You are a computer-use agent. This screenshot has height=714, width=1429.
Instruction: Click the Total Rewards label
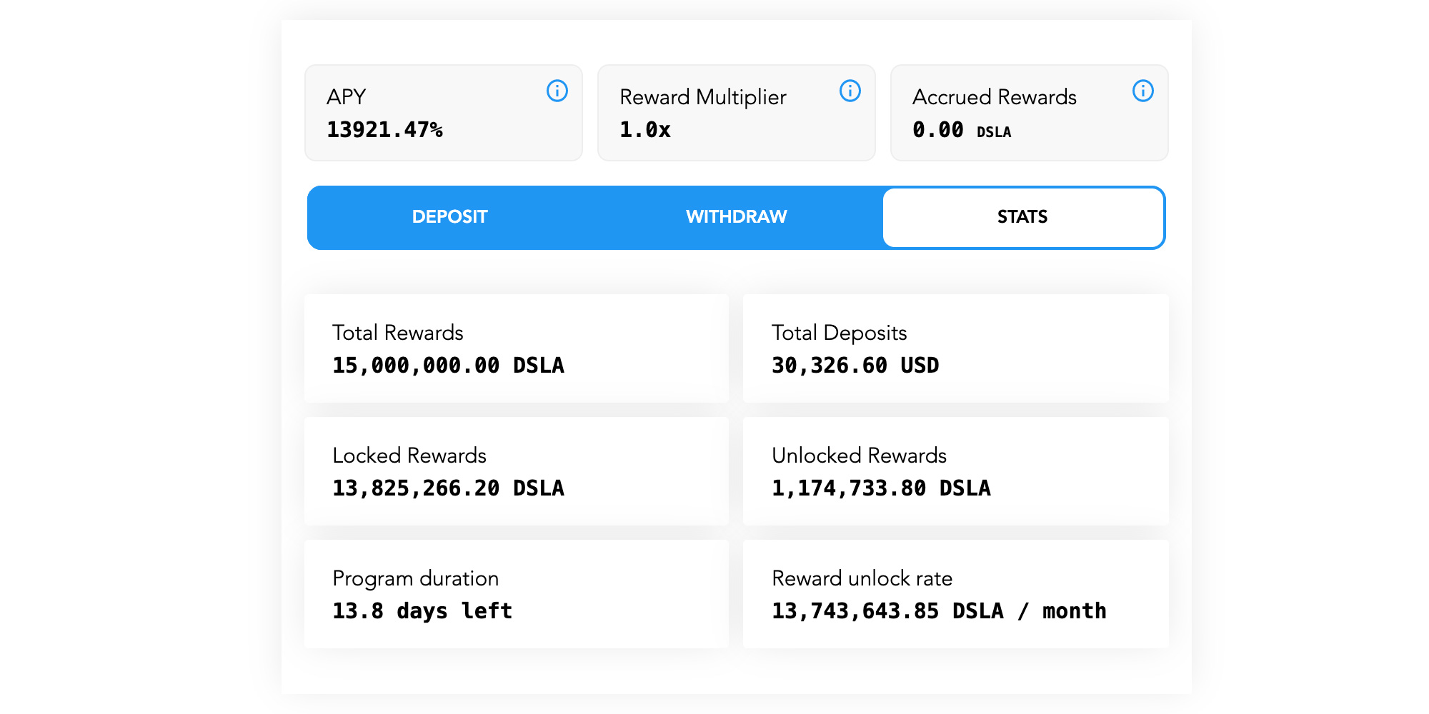pyautogui.click(x=398, y=333)
